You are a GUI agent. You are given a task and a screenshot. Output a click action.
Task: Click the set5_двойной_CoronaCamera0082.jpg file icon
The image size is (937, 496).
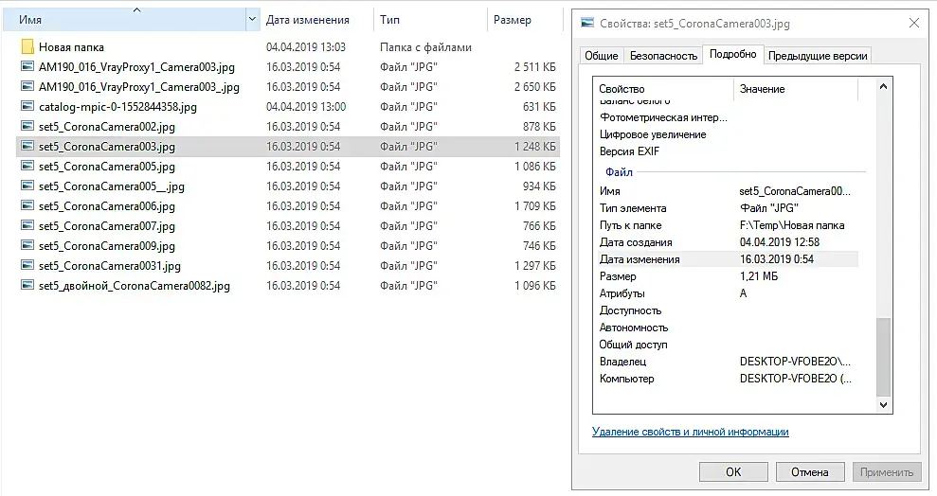pos(27,286)
